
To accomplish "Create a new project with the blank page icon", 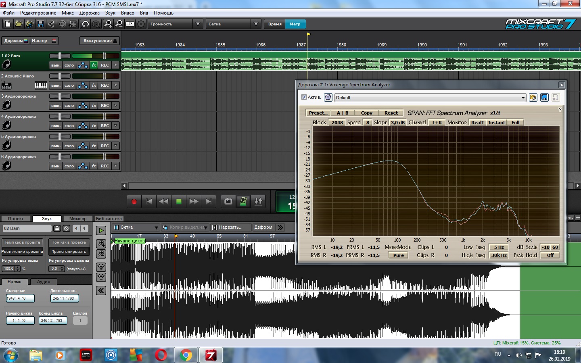I will [8, 24].
